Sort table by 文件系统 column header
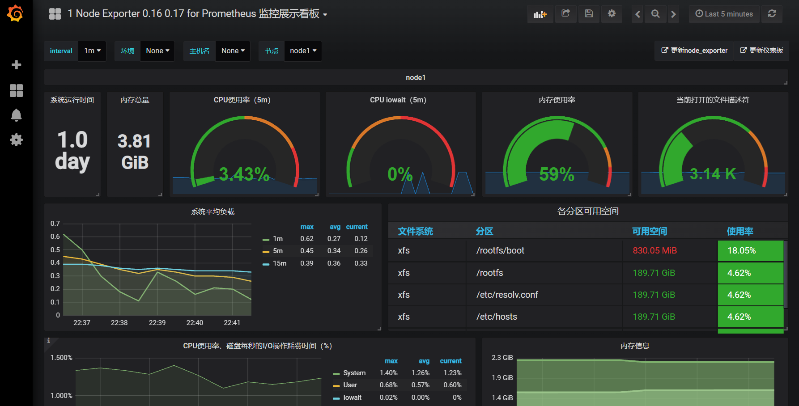Screen dimensions: 799x406 [415, 231]
